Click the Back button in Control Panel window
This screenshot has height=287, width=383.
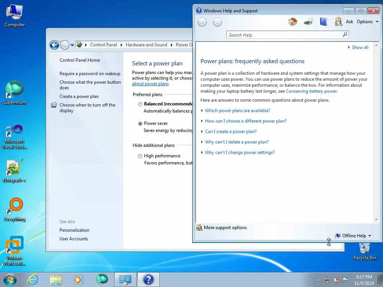click(x=54, y=45)
